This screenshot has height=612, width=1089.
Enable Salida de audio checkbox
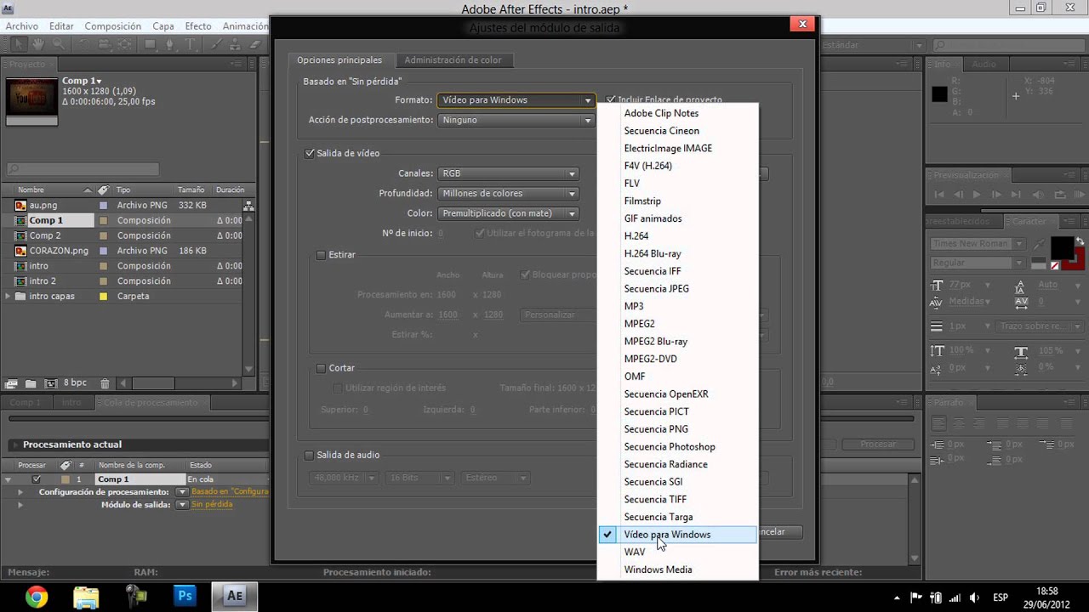(310, 455)
